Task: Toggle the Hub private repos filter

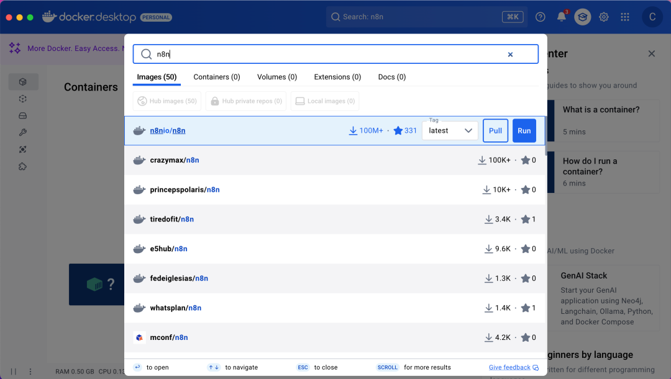Action: [246, 101]
